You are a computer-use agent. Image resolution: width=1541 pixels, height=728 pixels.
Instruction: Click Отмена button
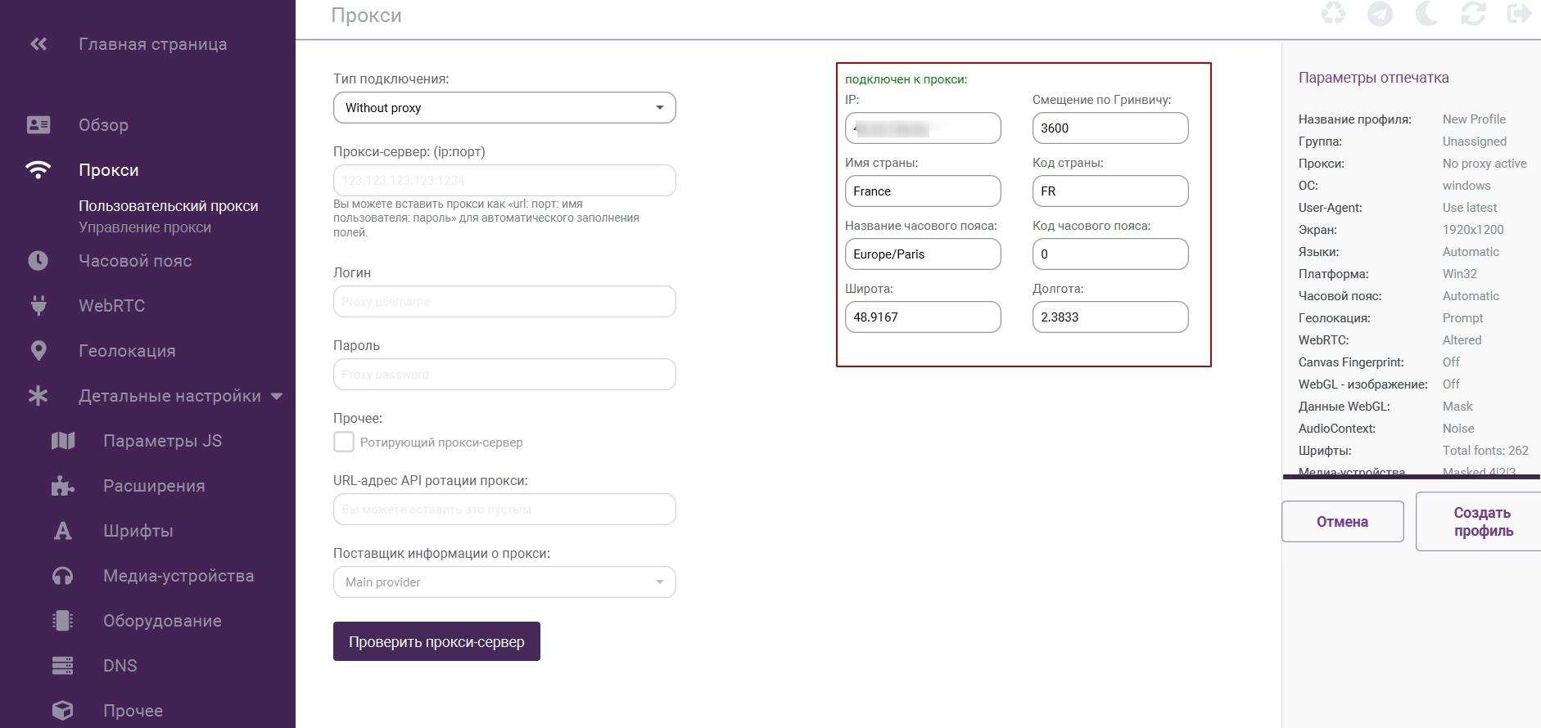tap(1343, 522)
